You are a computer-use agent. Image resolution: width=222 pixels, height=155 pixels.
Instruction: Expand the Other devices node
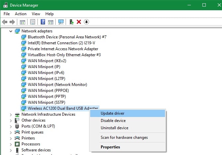(x=11, y=121)
